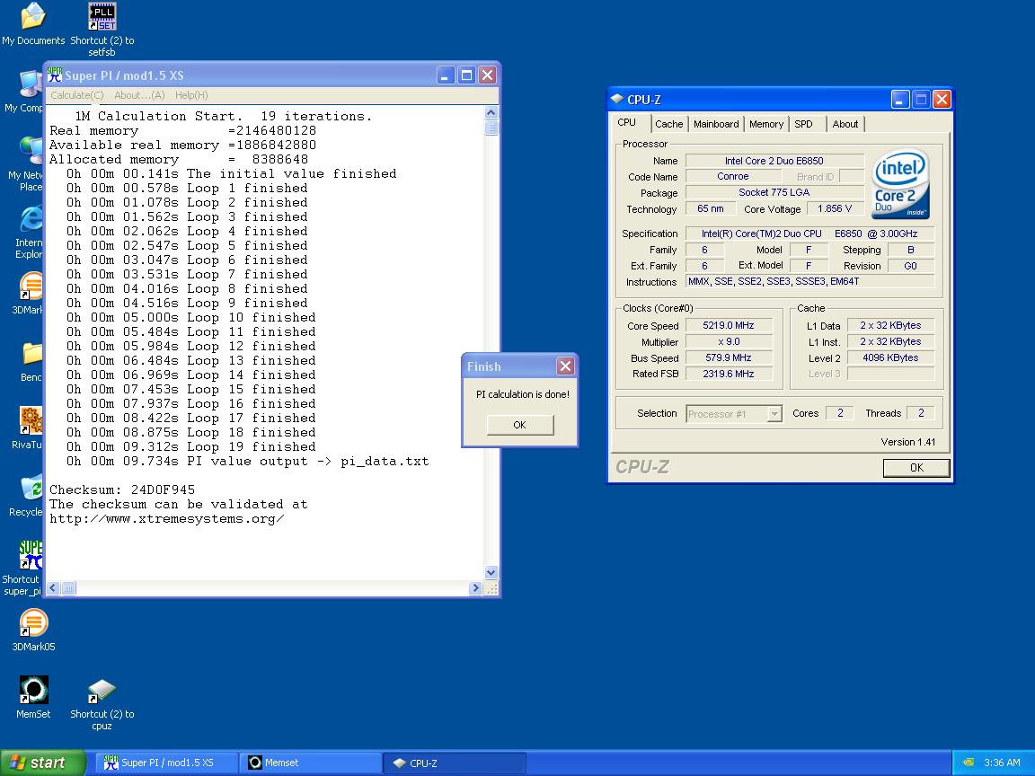Close the Finish dialog with X
This screenshot has height=776, width=1035.
tap(566, 366)
